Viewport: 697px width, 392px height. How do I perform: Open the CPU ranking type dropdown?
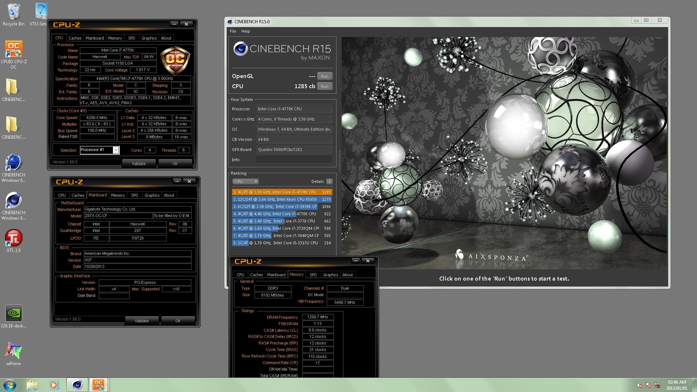[245, 181]
